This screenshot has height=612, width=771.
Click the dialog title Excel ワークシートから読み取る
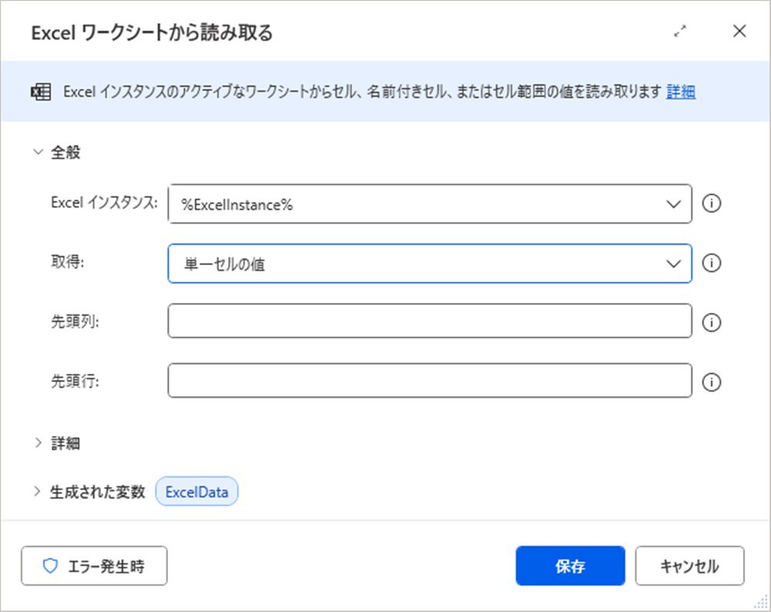[x=152, y=33]
